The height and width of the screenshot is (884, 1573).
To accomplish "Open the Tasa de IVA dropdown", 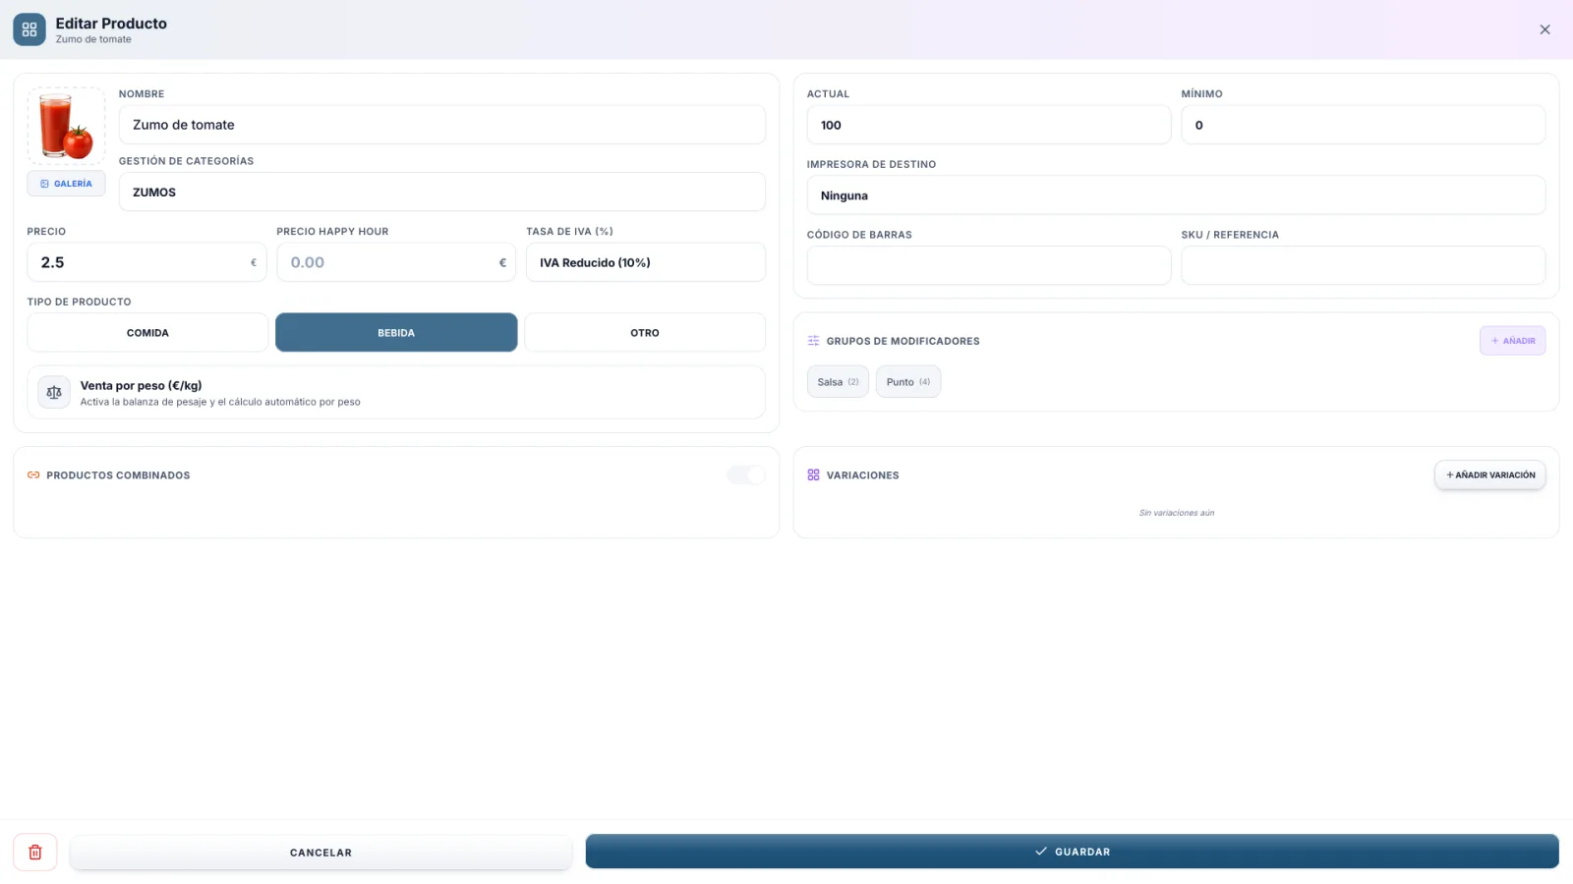I will click(x=645, y=262).
